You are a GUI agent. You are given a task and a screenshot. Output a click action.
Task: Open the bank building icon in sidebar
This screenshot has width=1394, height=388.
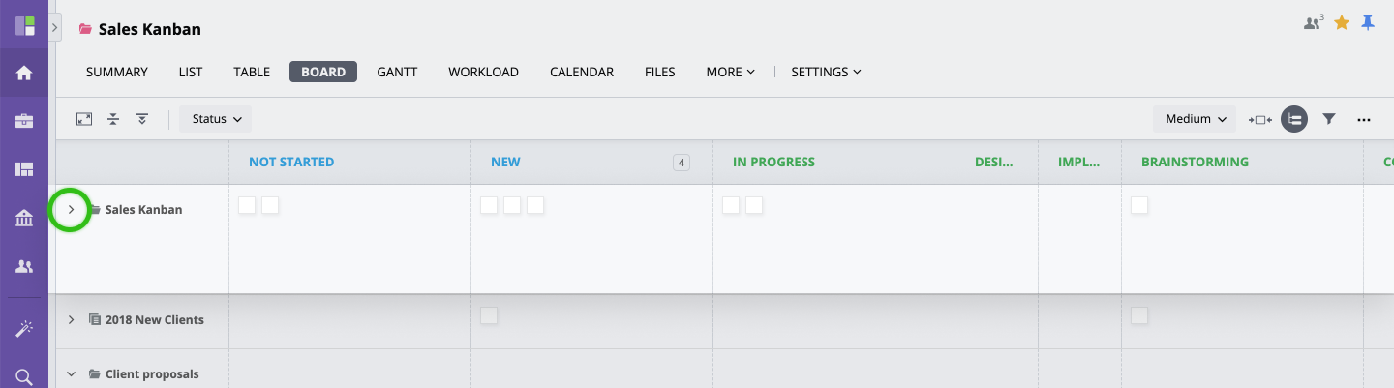24,218
